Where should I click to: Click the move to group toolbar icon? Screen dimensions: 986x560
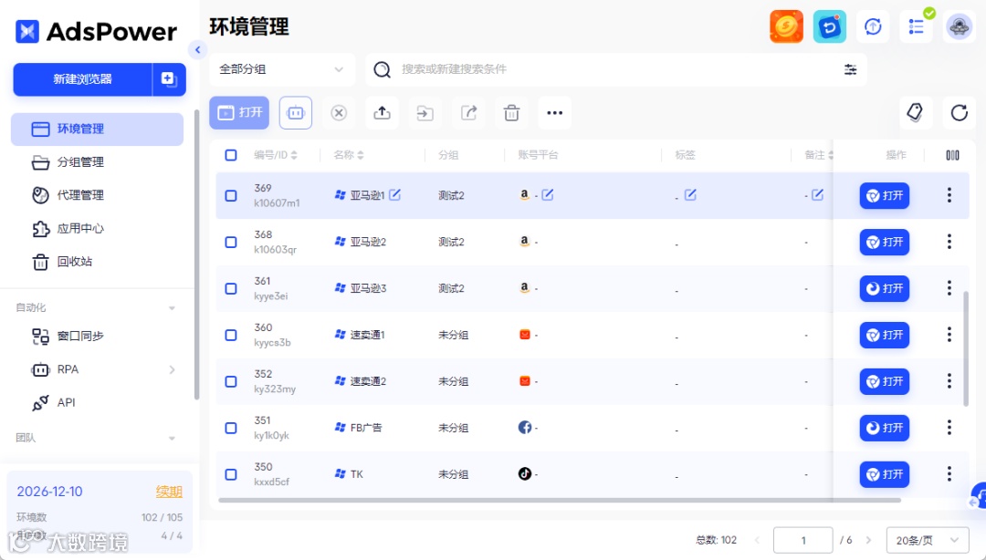425,113
